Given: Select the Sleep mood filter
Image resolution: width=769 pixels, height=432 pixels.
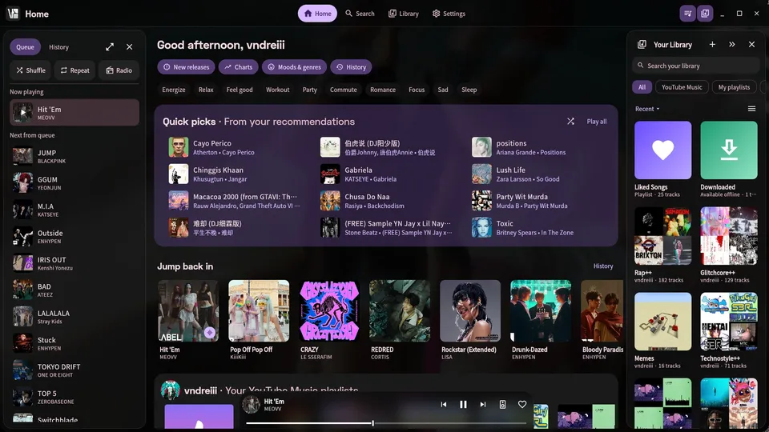Looking at the screenshot, I should coord(469,90).
